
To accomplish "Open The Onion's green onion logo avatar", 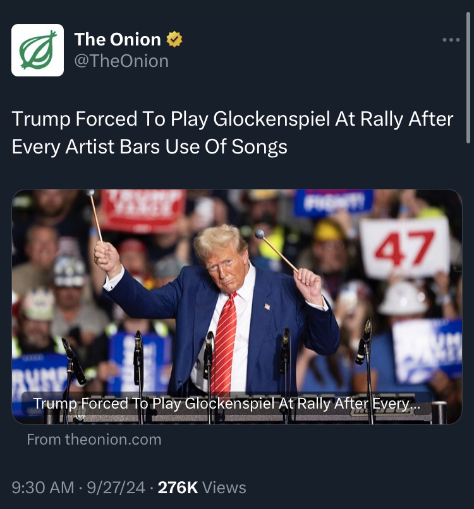I will [x=38, y=50].
